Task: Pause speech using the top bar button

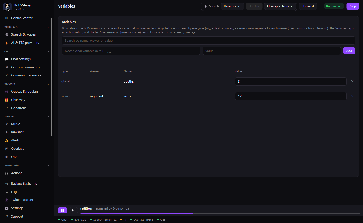Action: pyautogui.click(x=233, y=6)
